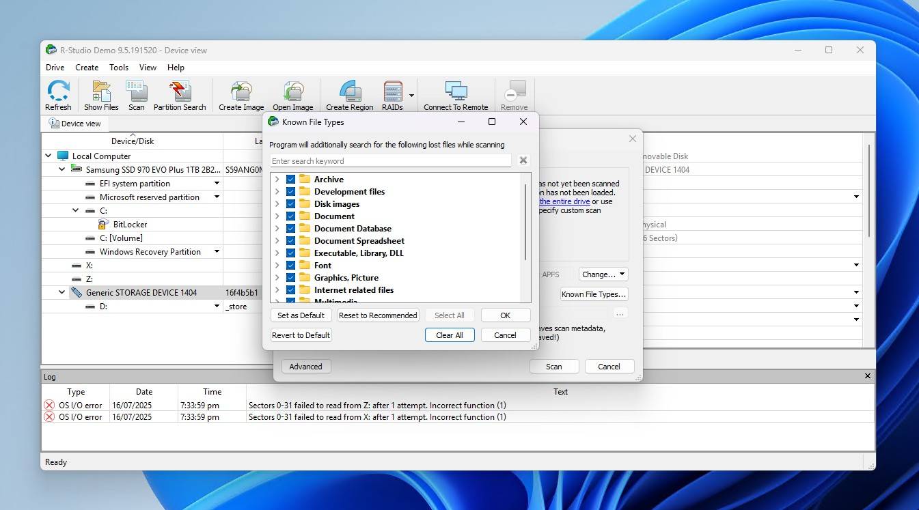Viewport: 919px width, 510px height.
Task: Click Create Region toolbar icon
Action: [350, 91]
